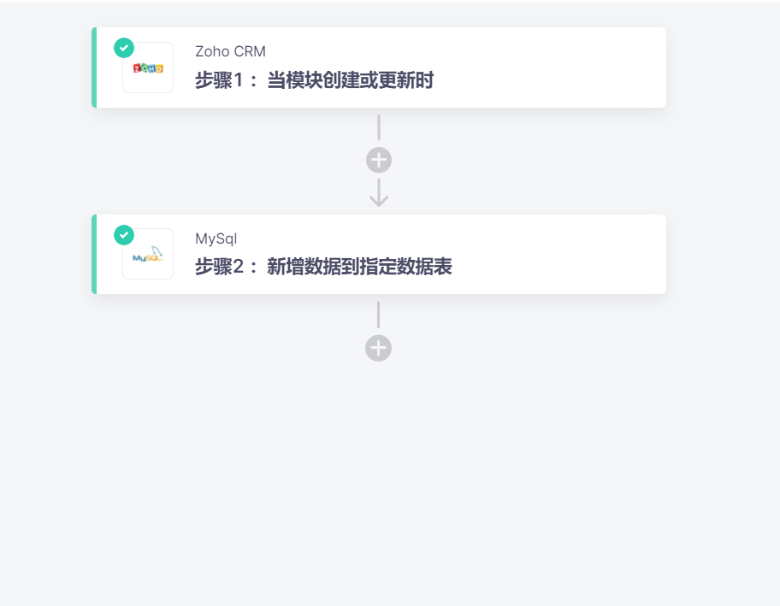
Task: Click the Zoho CRM app logo
Action: [147, 67]
